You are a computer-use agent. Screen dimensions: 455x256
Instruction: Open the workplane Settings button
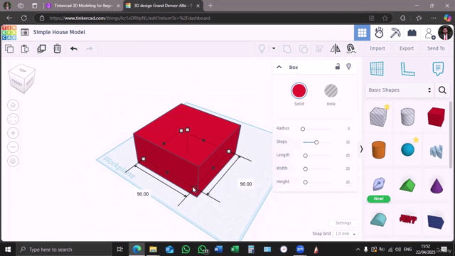pyautogui.click(x=343, y=223)
